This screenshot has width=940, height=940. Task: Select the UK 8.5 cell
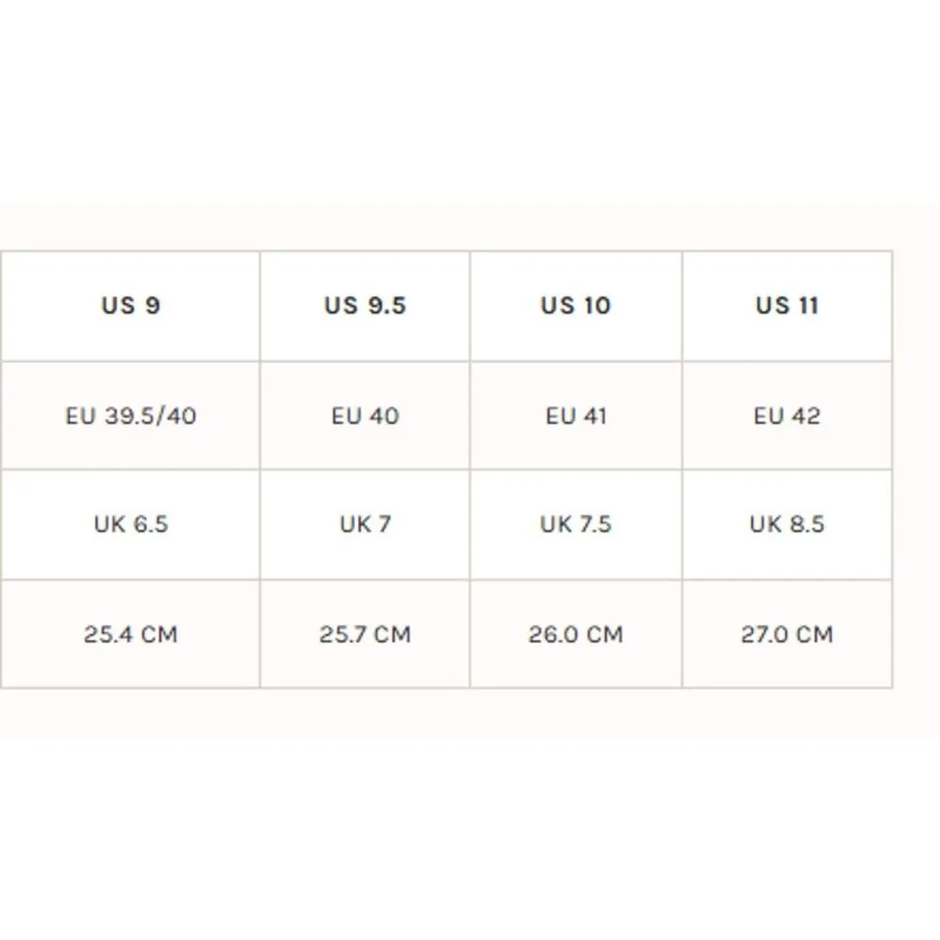(787, 524)
